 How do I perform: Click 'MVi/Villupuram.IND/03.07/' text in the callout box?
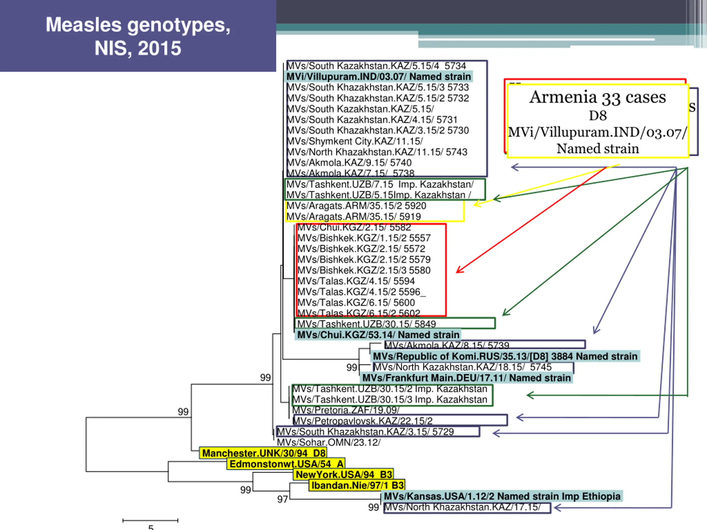[598, 132]
